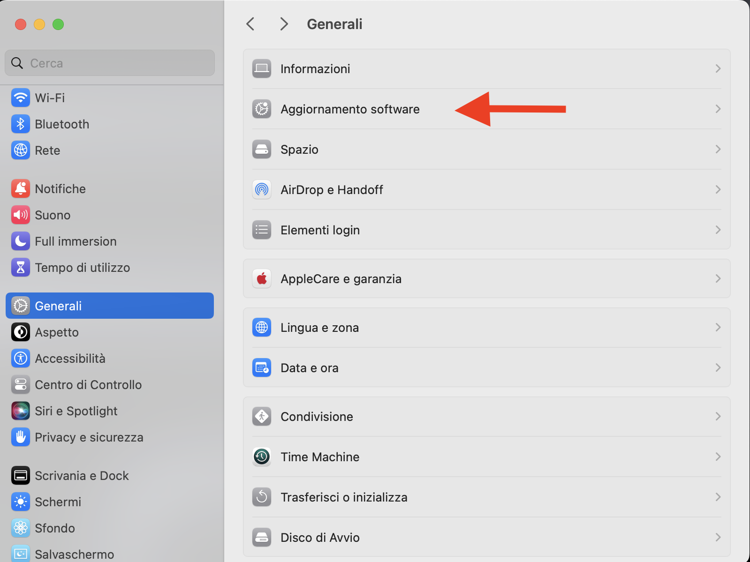Click the Accessibilità sidebar icon
Screen dimensions: 750x562
[21, 359]
